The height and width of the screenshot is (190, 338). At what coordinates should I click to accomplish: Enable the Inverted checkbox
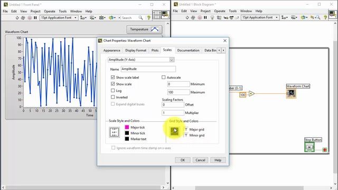pos(112,97)
